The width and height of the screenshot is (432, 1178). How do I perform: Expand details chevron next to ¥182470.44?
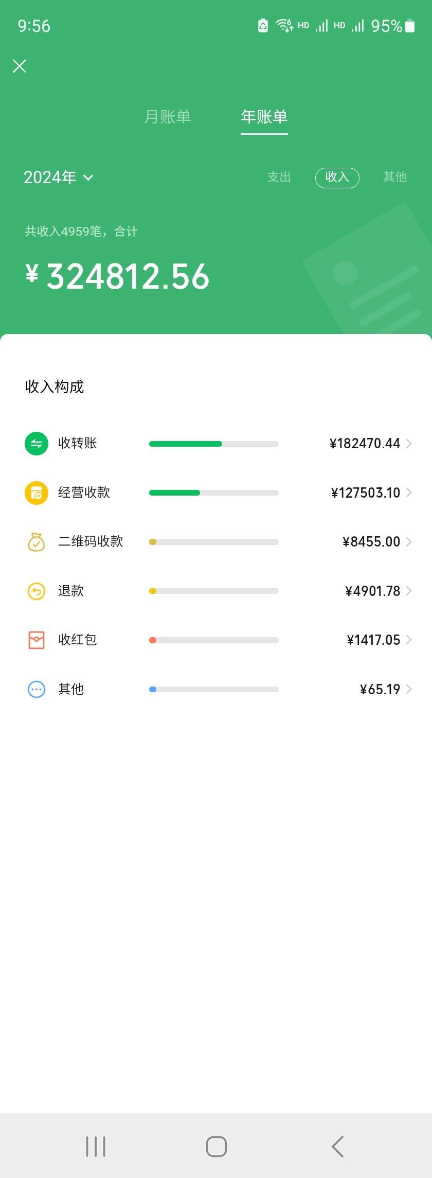[x=409, y=444]
